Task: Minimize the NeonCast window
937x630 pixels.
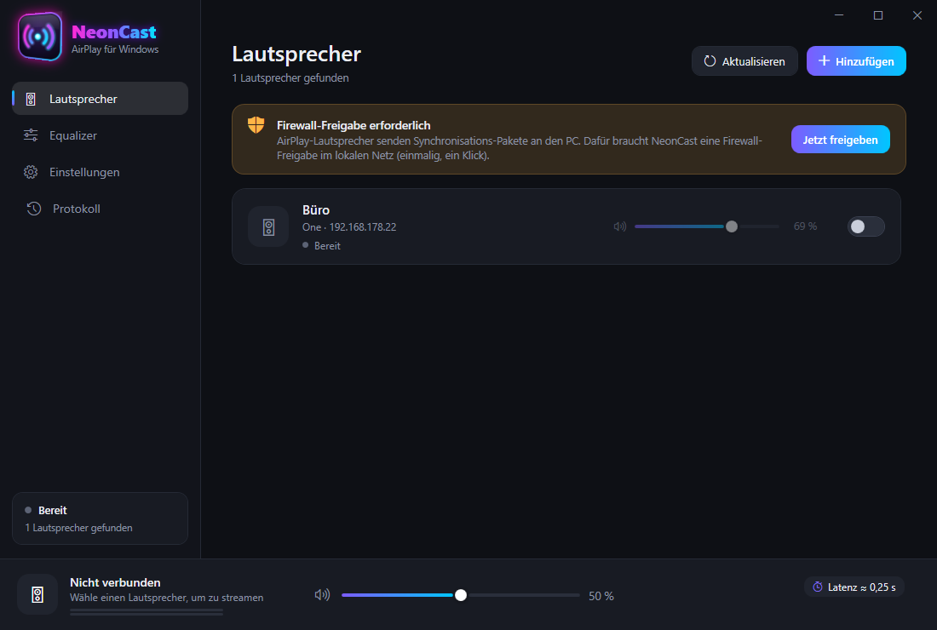Action: (839, 15)
